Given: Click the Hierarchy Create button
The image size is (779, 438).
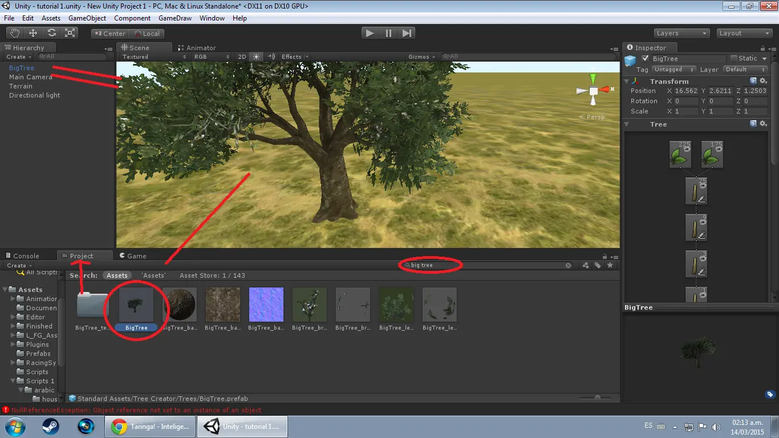Looking at the screenshot, I should point(19,56).
